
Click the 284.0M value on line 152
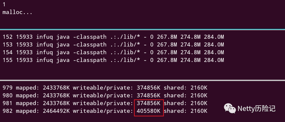[214, 37]
